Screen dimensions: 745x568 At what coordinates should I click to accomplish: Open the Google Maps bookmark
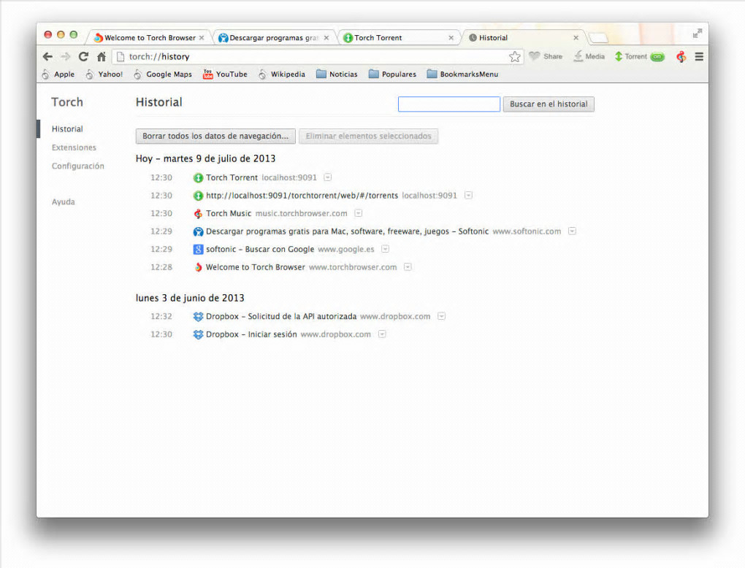[x=162, y=74]
